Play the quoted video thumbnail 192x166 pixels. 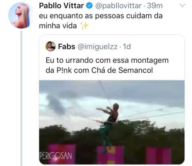coord(112,122)
